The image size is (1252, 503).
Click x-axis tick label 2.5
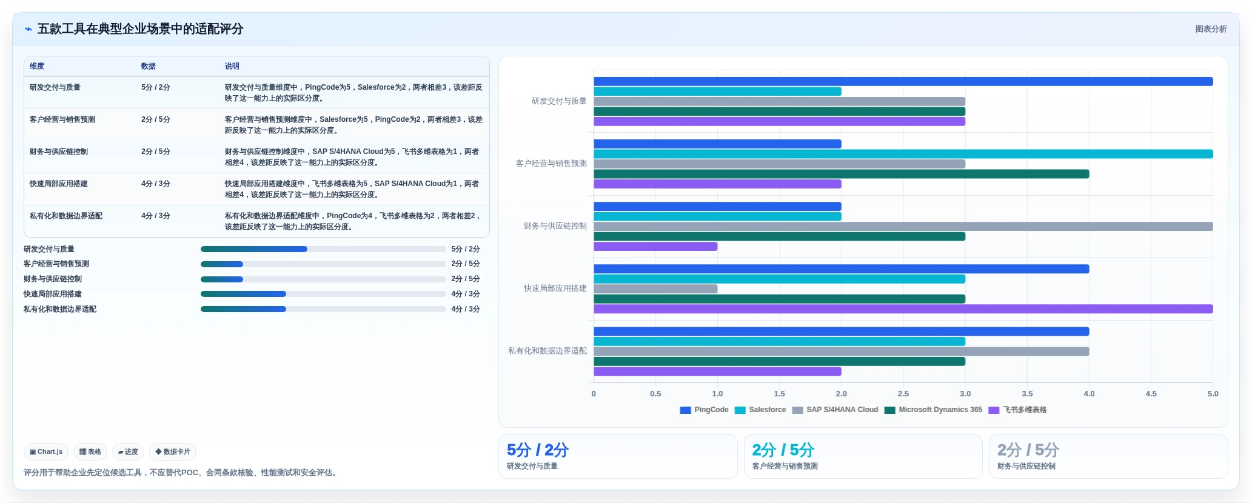tap(903, 394)
